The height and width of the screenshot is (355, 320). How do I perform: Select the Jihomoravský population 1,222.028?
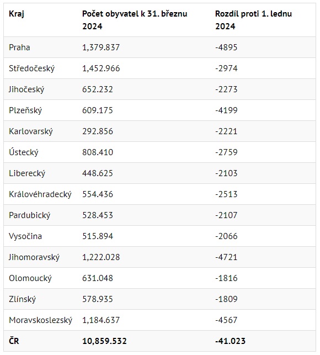point(101,257)
